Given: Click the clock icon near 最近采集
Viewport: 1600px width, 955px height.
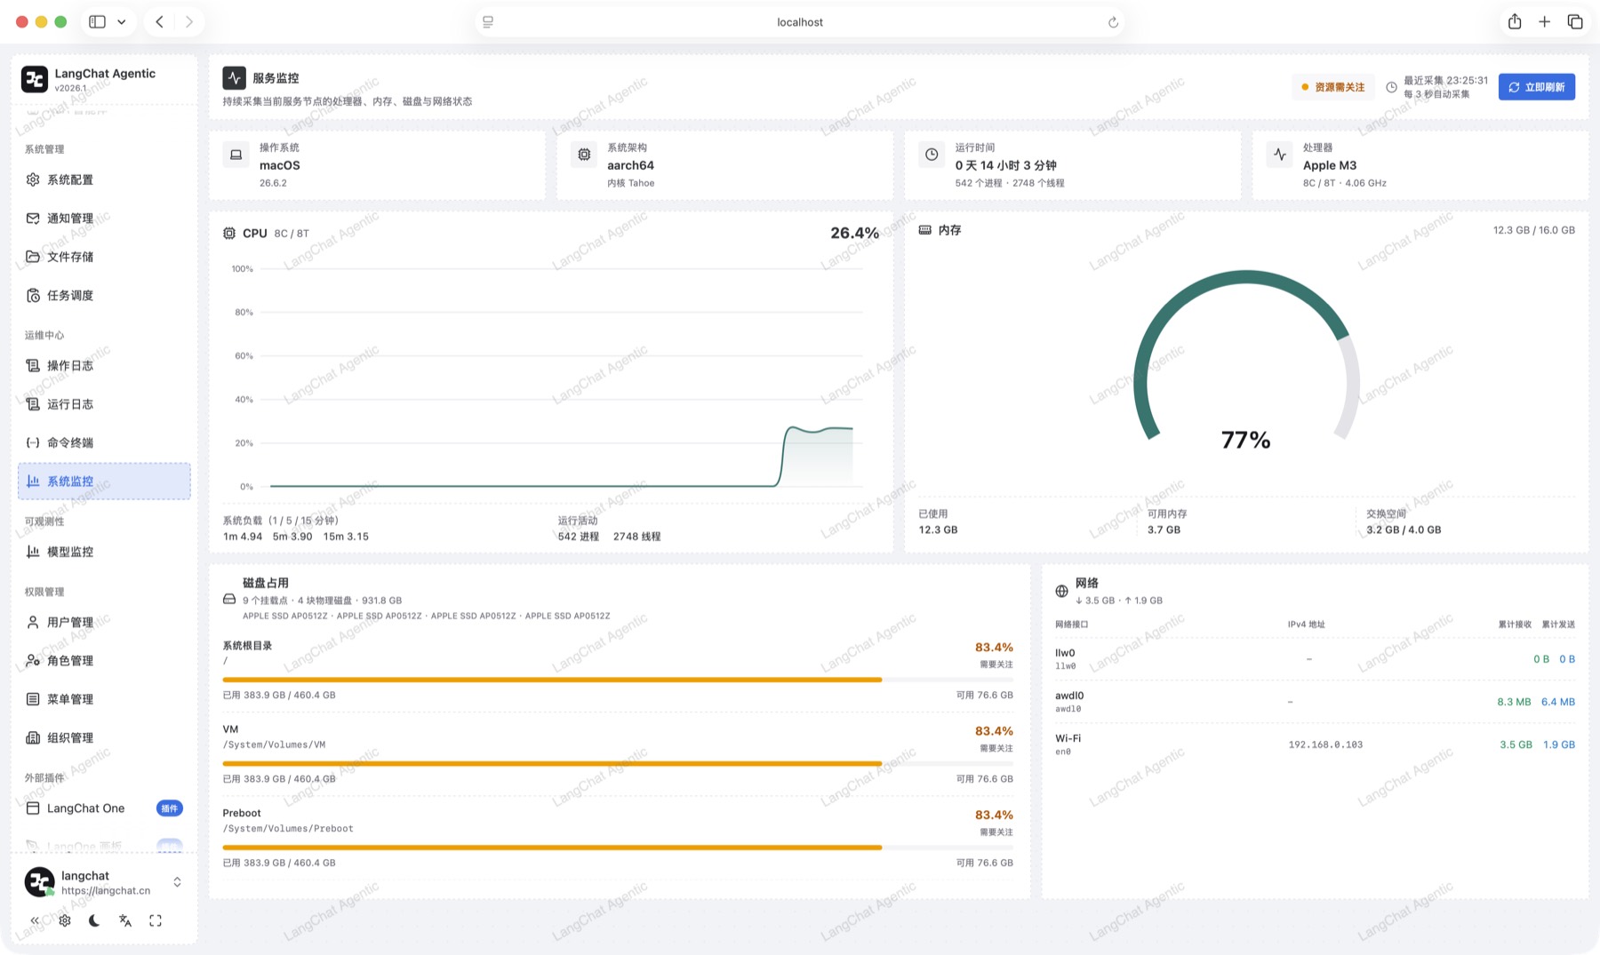Looking at the screenshot, I should 1392,87.
